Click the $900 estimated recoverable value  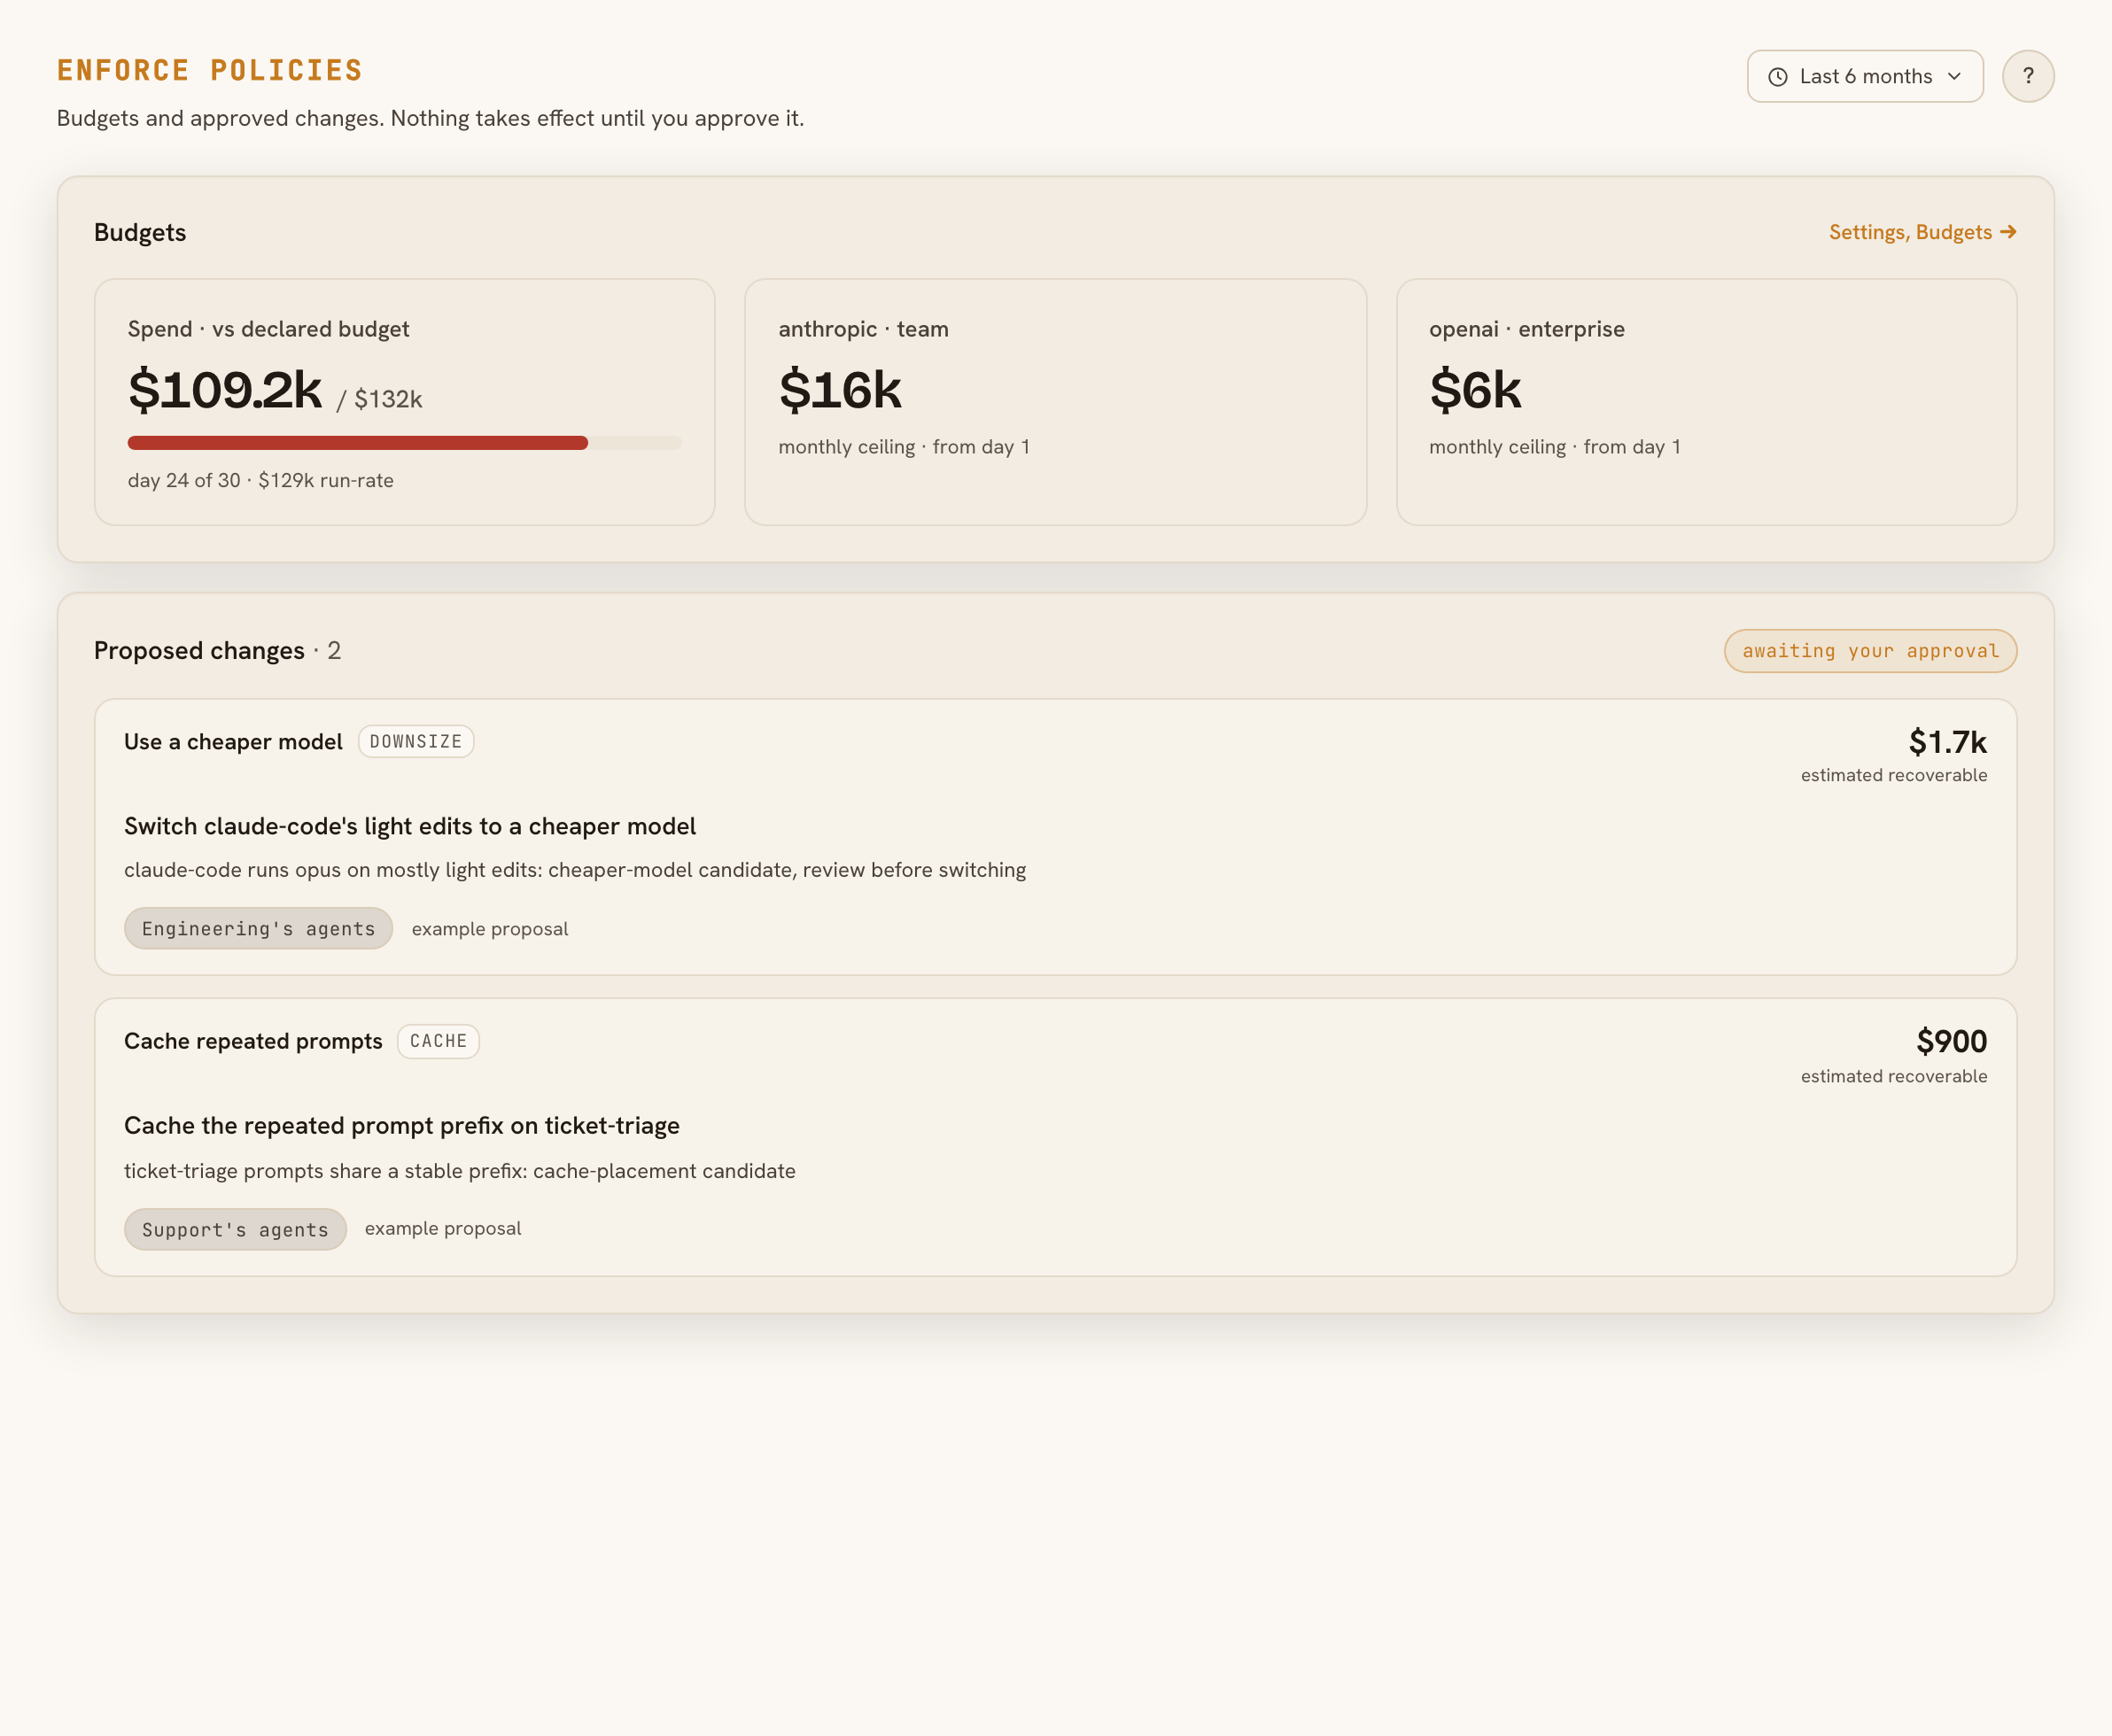coord(1951,1041)
